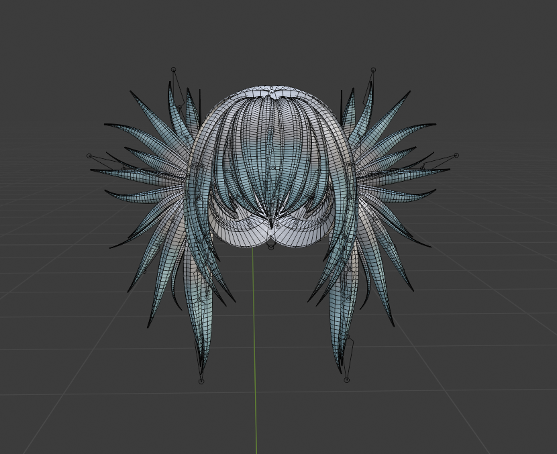Screen dimensions: 557x454
Task: Click the green Y axis line
Action: tap(254, 351)
